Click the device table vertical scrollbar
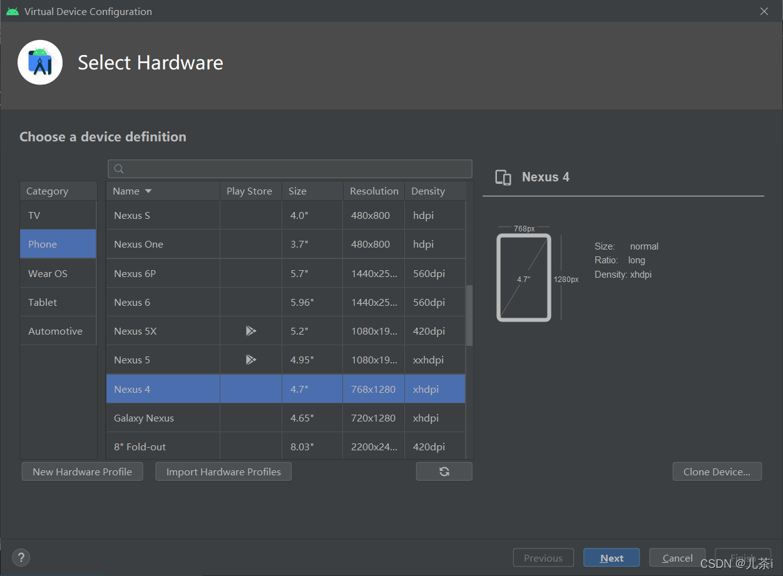Viewport: 783px width, 576px height. point(469,316)
